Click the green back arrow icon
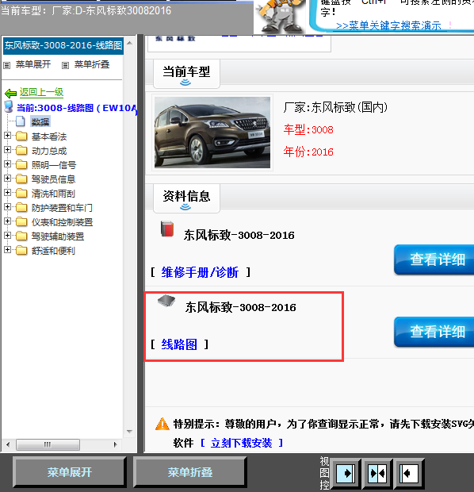 pos(10,93)
